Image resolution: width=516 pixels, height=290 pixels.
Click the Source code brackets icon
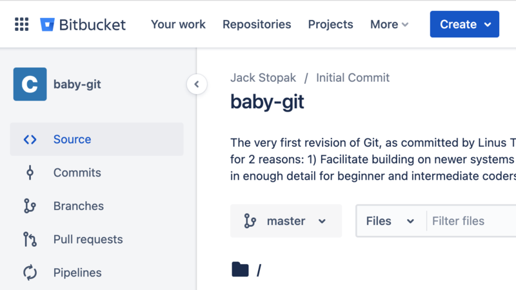pos(30,139)
